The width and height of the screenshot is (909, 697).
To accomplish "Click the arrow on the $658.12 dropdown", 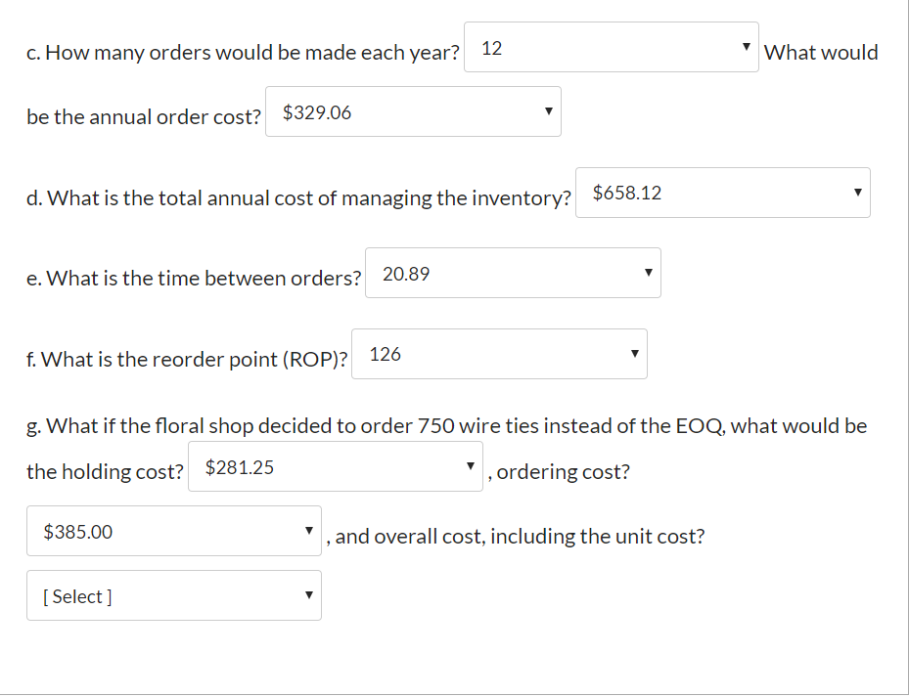I will [858, 193].
